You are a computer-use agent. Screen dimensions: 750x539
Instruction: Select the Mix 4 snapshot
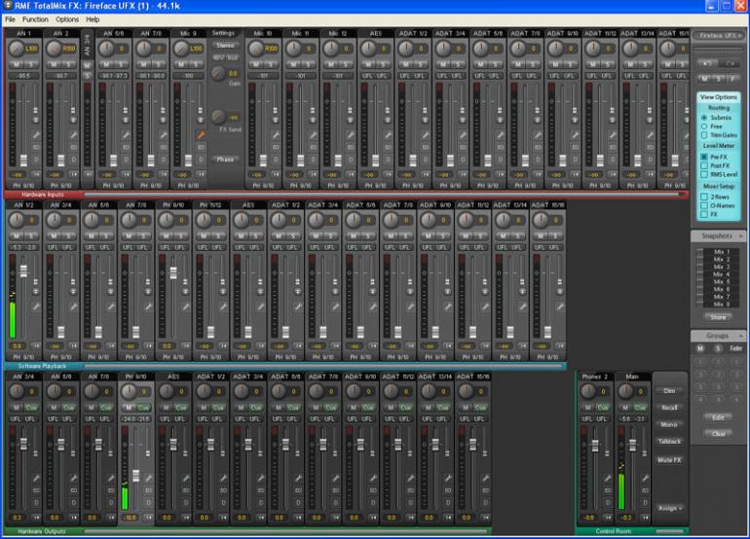722,274
